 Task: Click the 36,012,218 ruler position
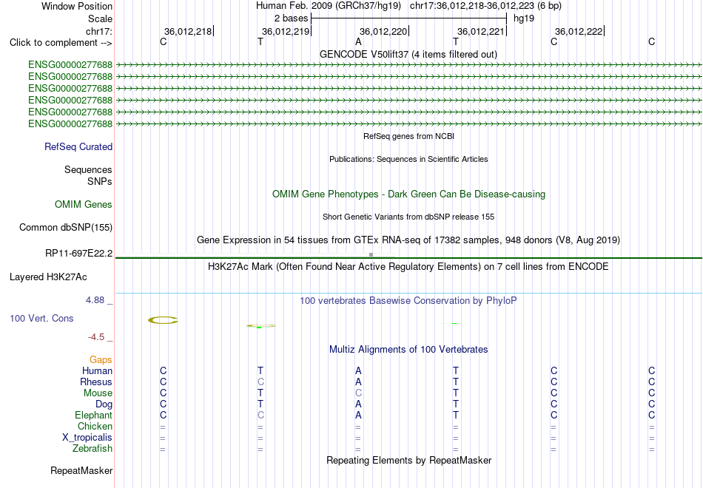pos(188,31)
